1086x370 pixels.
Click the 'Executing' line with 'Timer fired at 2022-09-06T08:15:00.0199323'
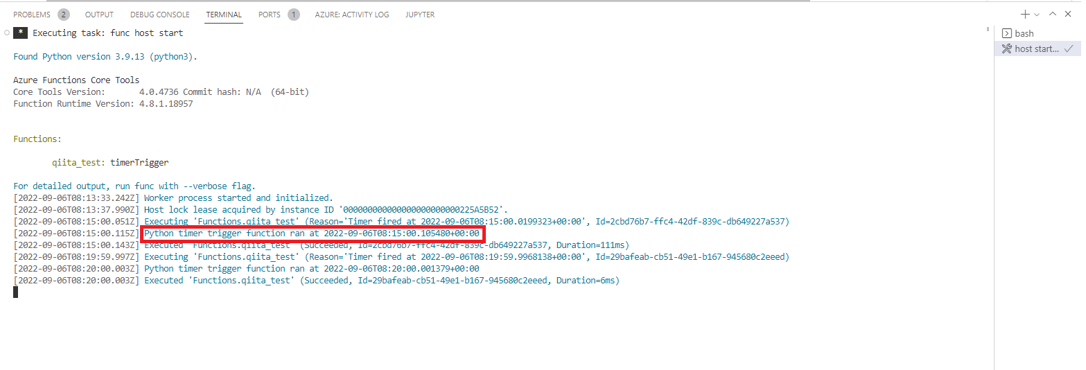[401, 221]
